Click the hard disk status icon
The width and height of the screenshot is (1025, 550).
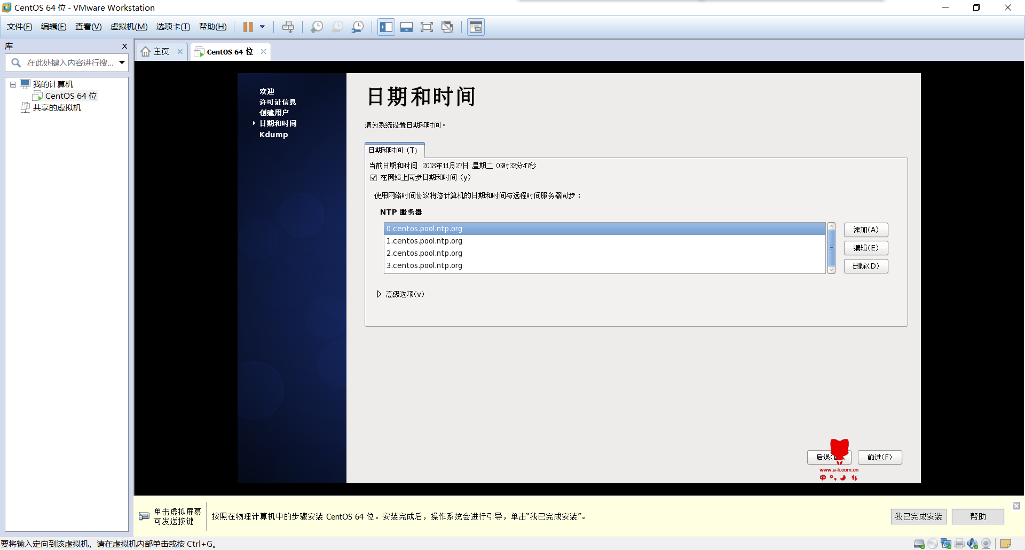click(919, 544)
